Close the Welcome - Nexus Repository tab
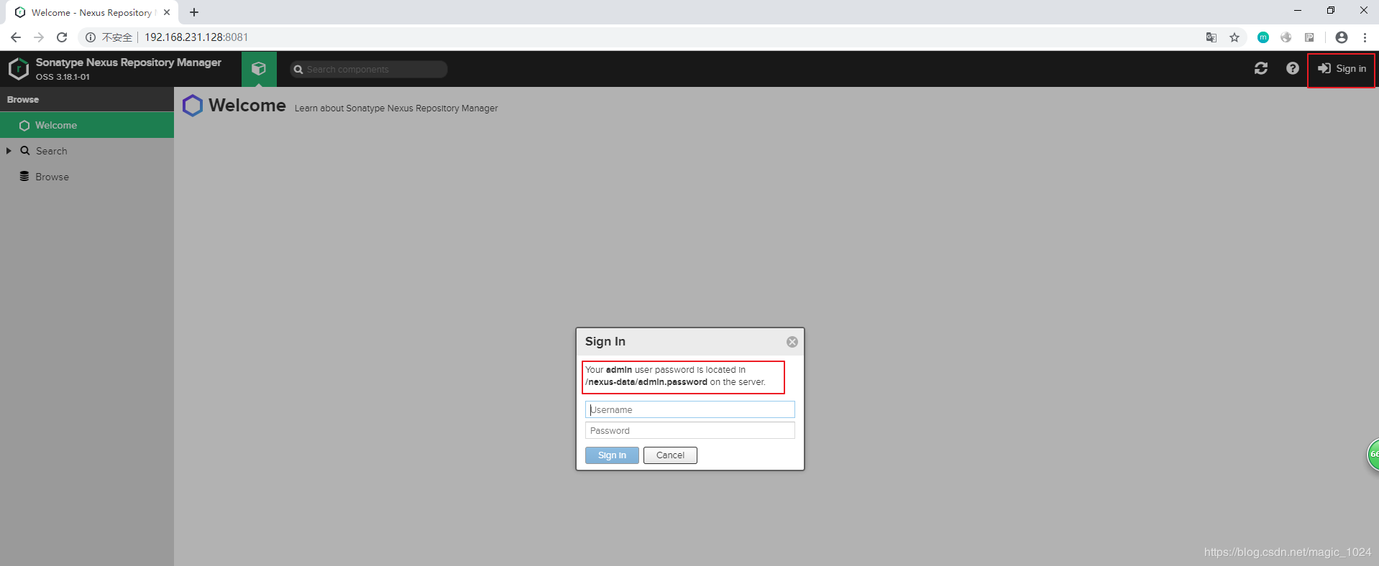Image resolution: width=1379 pixels, height=566 pixels. pyautogui.click(x=167, y=12)
